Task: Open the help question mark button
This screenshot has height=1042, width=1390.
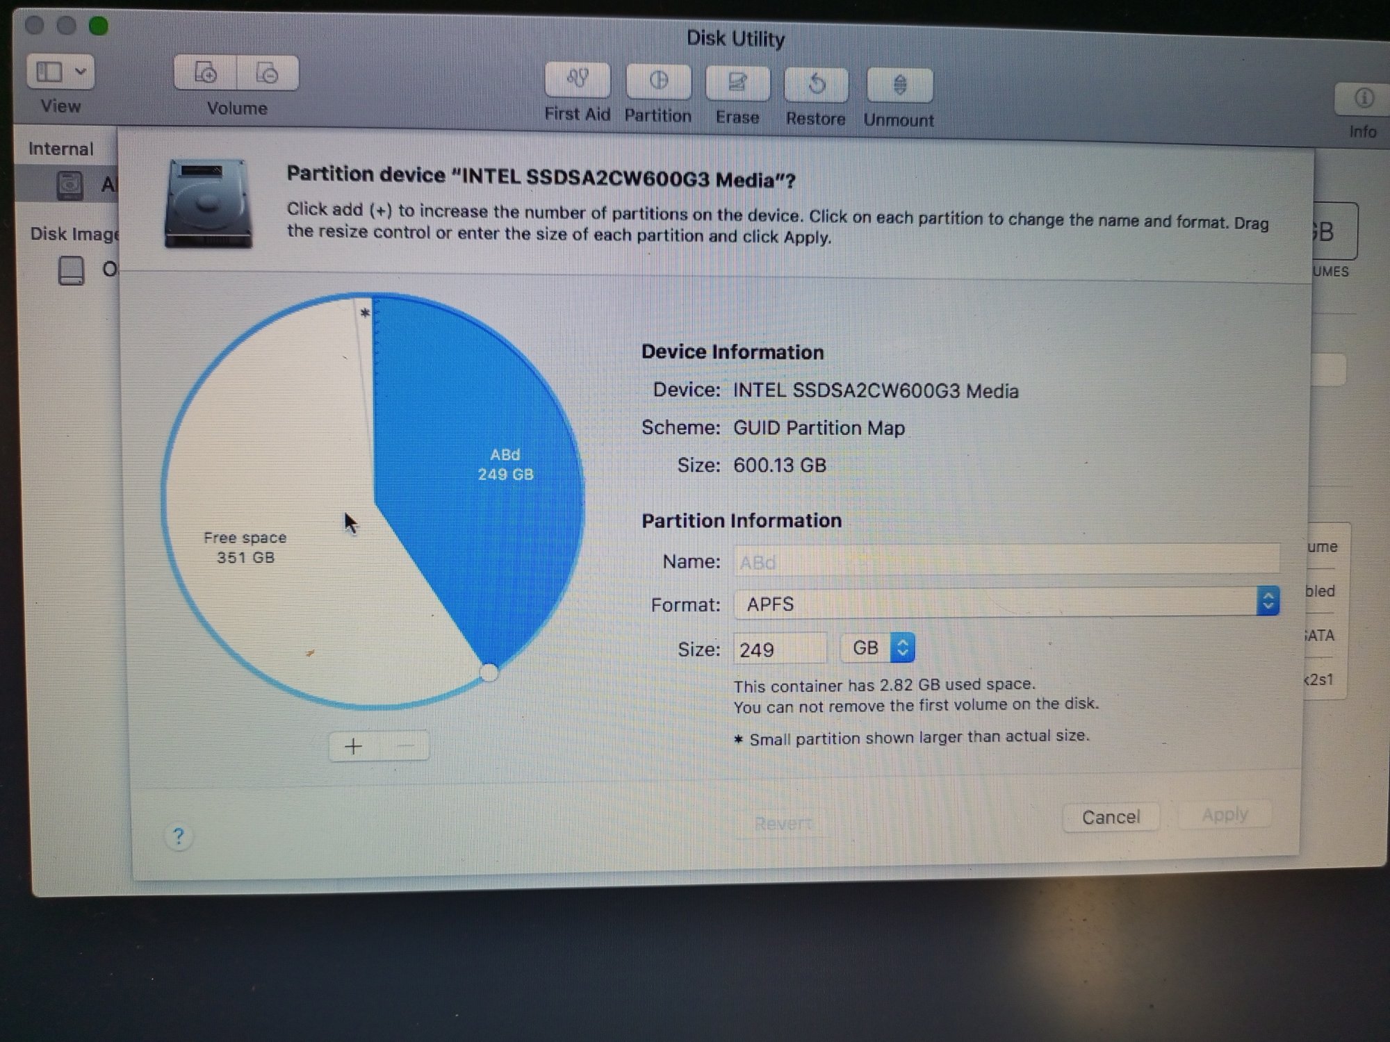Action: click(179, 836)
